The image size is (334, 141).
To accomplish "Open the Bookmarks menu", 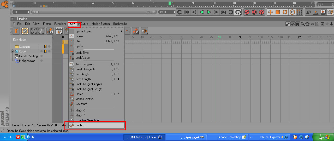I will [x=120, y=24].
